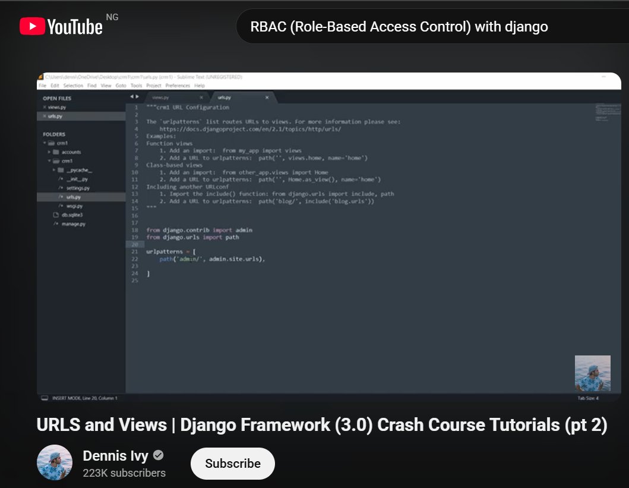629x488 pixels.
Task: Expand the accounts folder arrow
Action: pos(49,152)
